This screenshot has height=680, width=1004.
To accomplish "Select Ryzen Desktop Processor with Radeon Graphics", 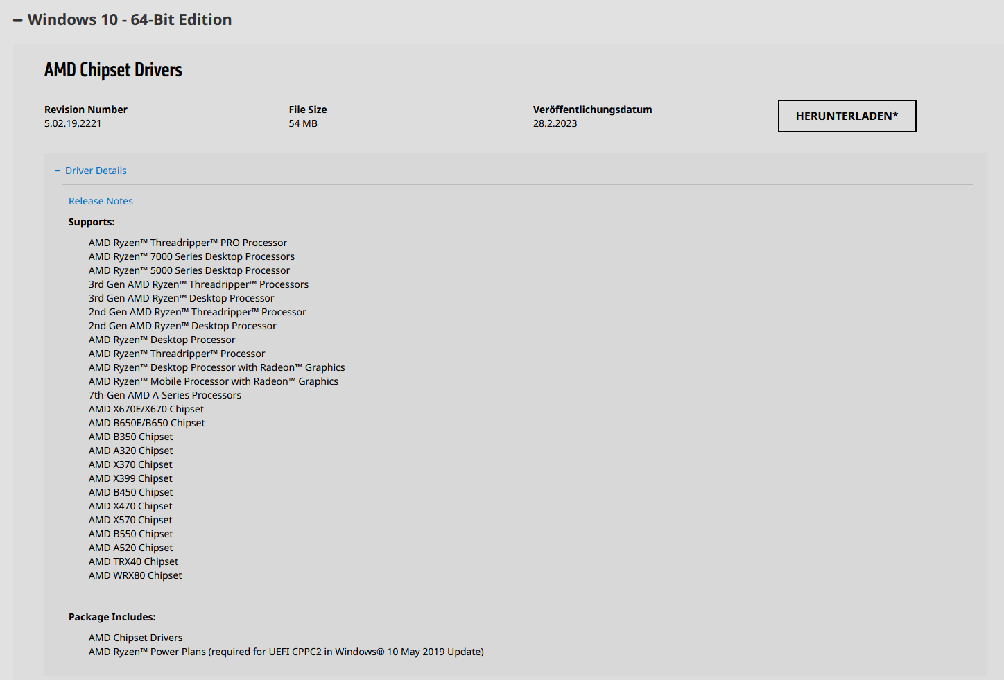I will [x=216, y=367].
